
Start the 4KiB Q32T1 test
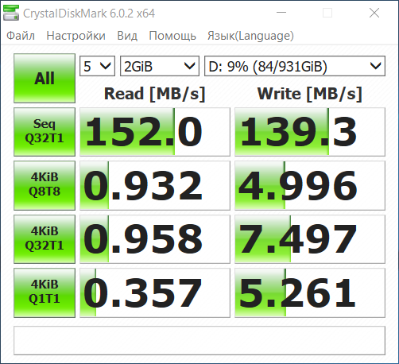click(45, 239)
